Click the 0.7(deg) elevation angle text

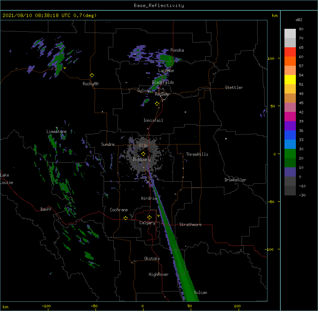(85, 16)
